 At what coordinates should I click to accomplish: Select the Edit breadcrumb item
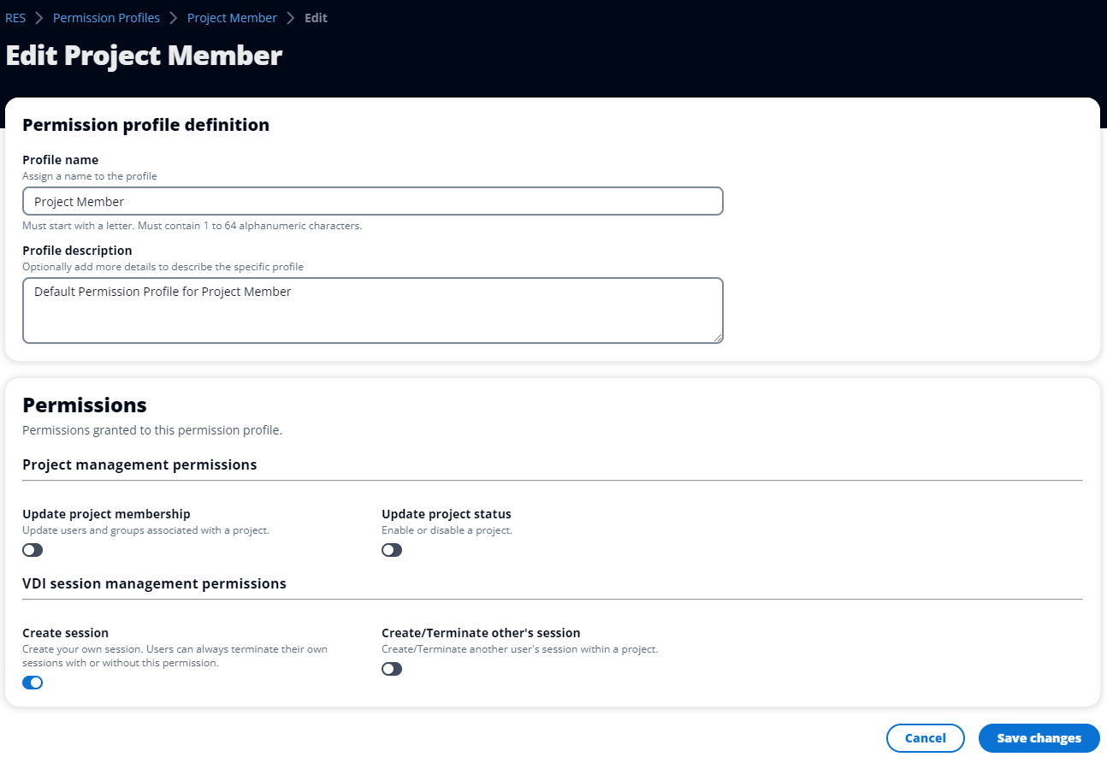[316, 17]
